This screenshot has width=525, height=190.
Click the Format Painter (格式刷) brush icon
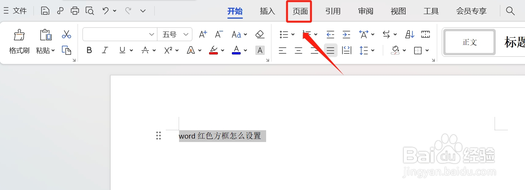tap(19, 35)
